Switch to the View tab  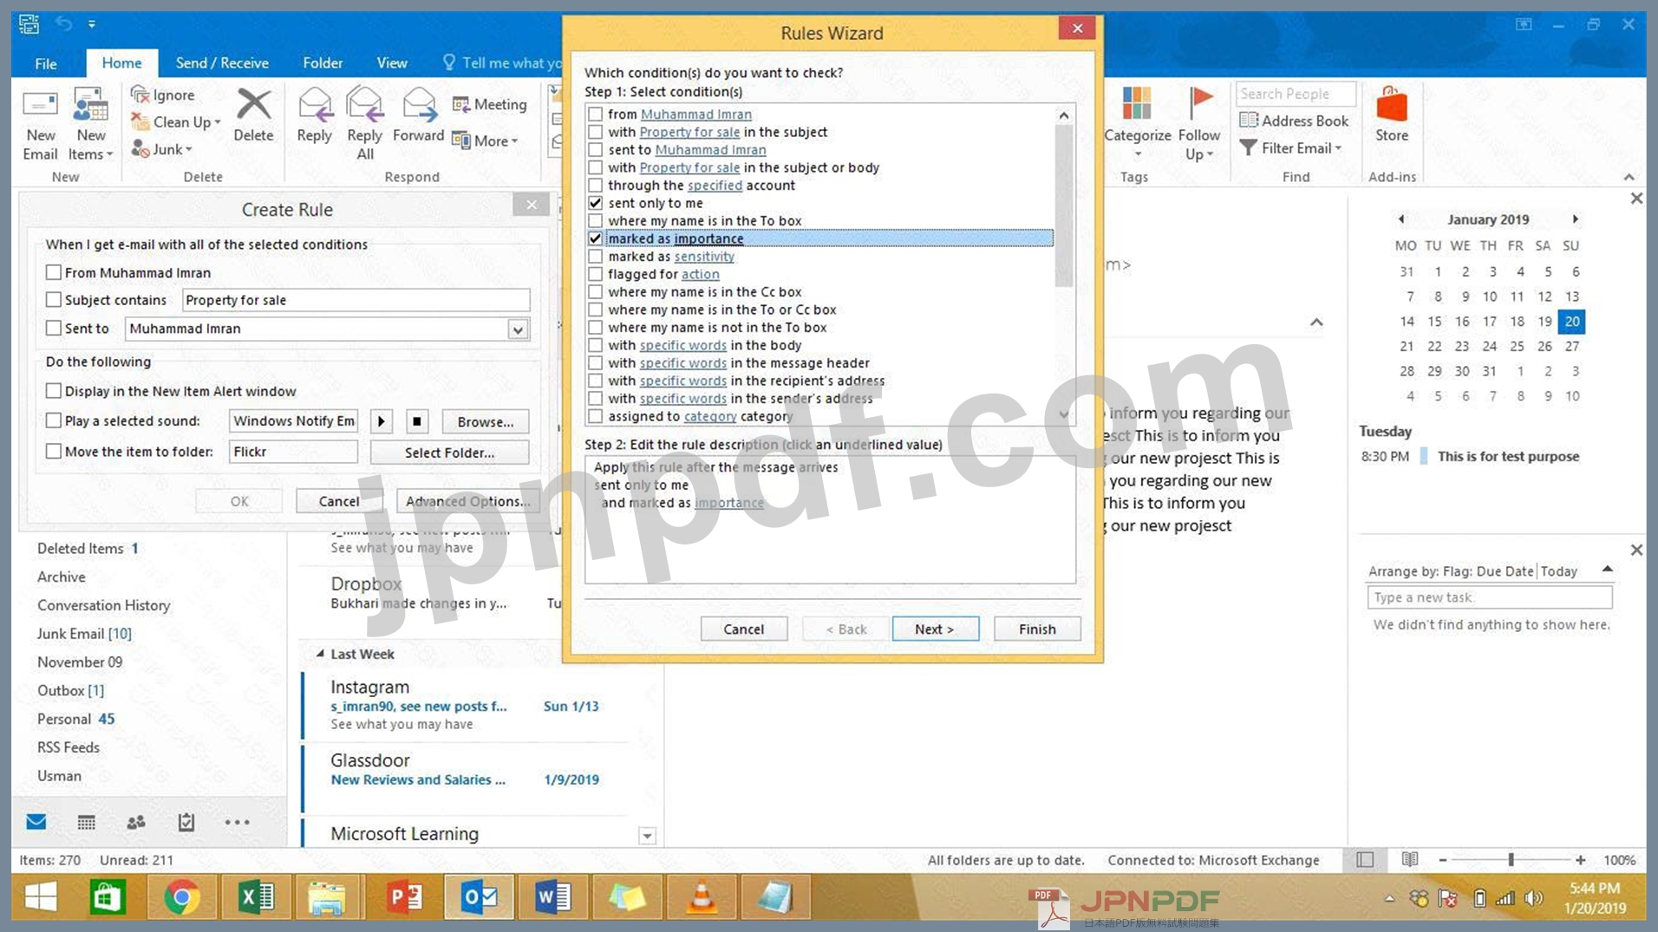point(391,62)
